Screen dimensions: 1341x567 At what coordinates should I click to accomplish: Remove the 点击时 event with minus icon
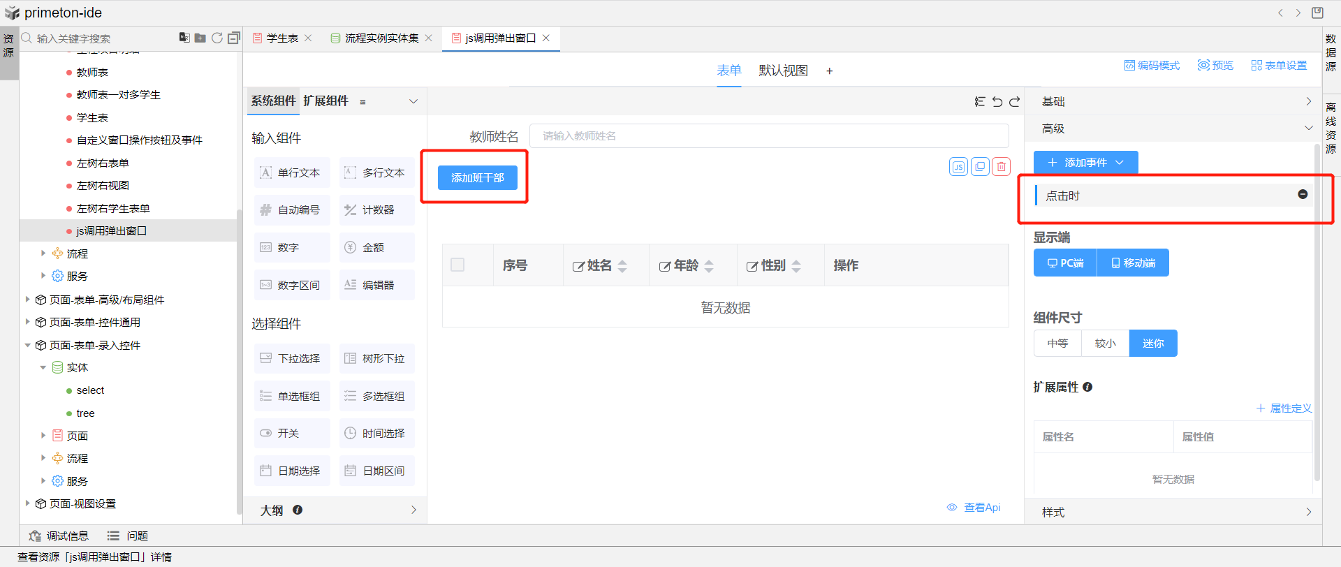tap(1303, 195)
